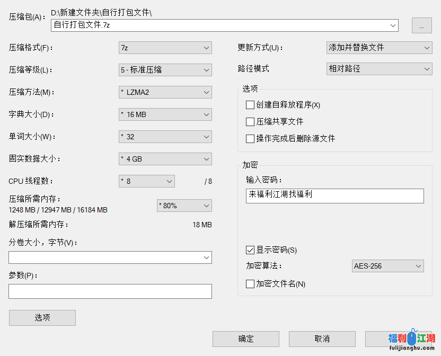Open the 加密算法 AES-256 dropdown
This screenshot has width=441, height=356.
(387, 266)
